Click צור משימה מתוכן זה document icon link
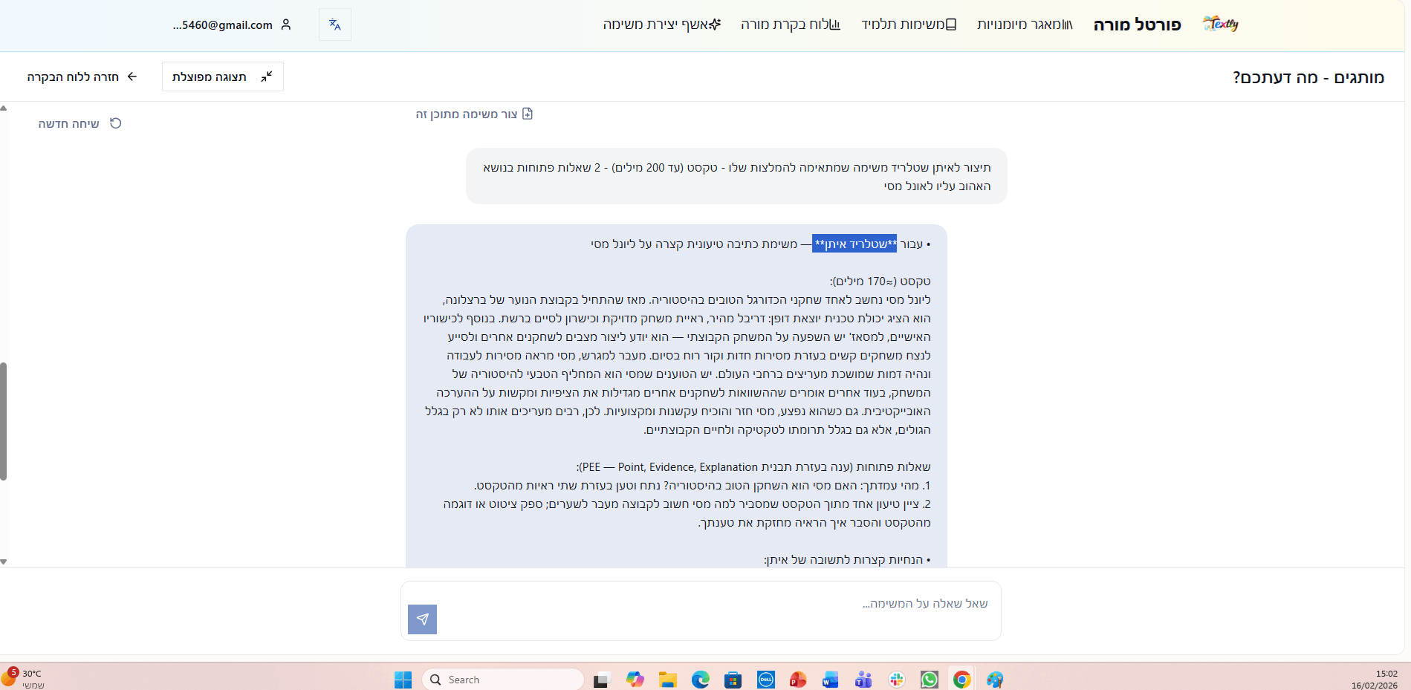1411x690 pixels. click(474, 114)
